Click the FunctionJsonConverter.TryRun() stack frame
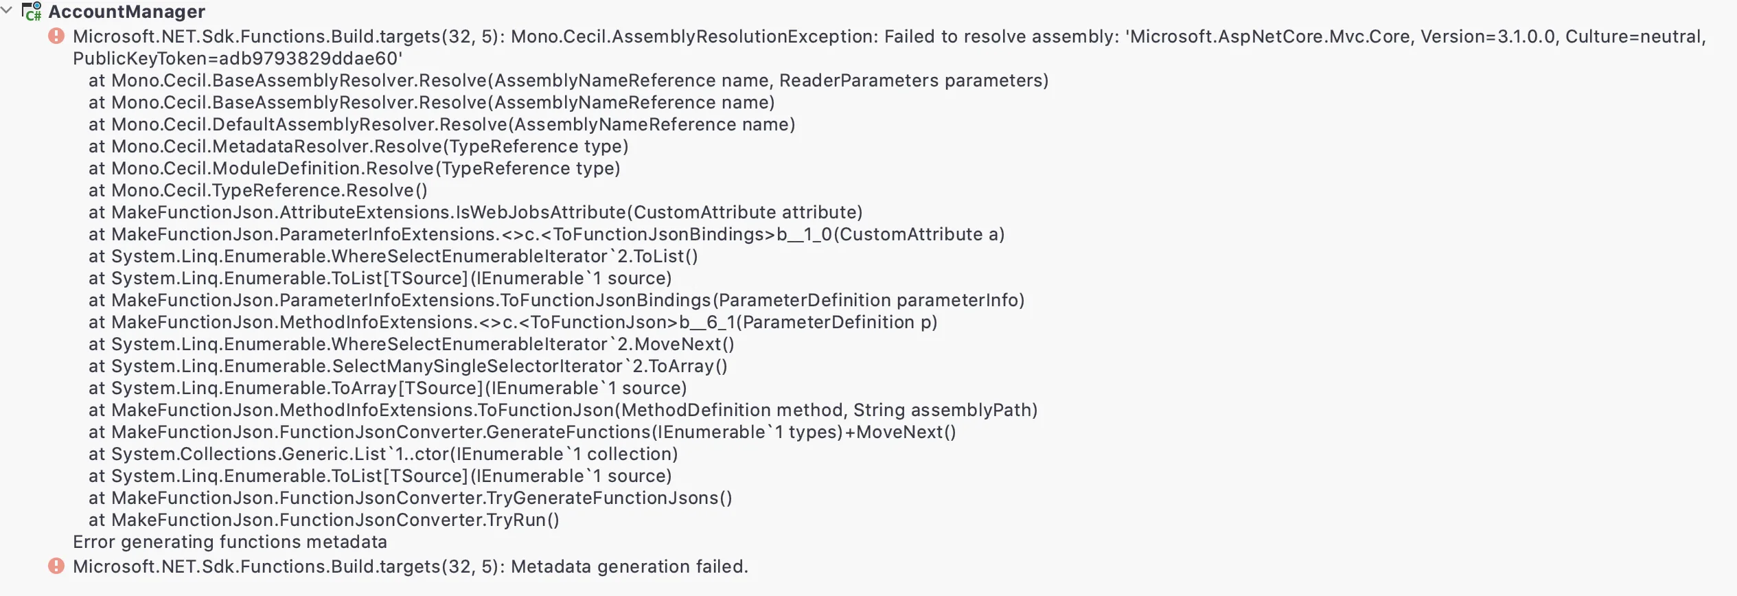This screenshot has height=596, width=1737. point(323,520)
